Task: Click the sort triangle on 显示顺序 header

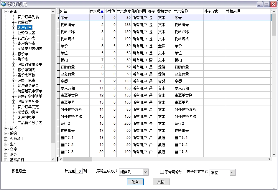Action: point(102,11)
